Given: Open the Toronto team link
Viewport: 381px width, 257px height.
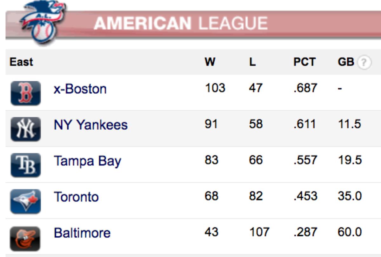Looking at the screenshot, I should 76,197.
